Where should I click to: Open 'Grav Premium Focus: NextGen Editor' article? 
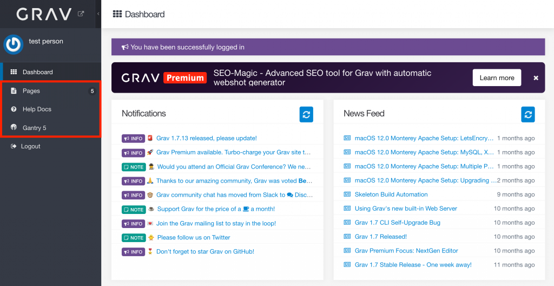pos(406,251)
